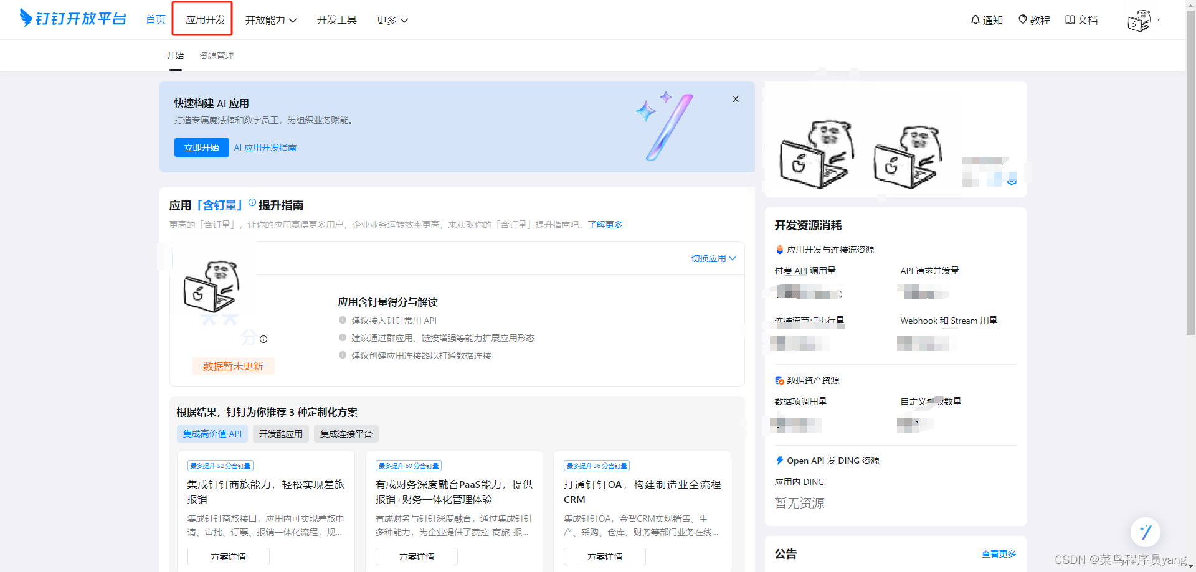1196x572 pixels.
Task: Click 方案详情 for 钉钉商旅 solution
Action: click(229, 556)
